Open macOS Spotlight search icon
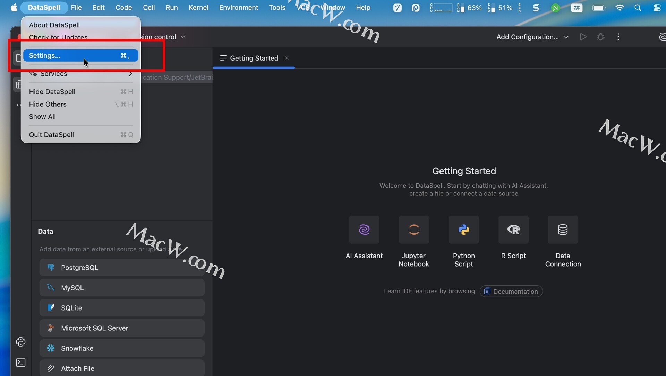The width and height of the screenshot is (666, 376). (x=638, y=7)
